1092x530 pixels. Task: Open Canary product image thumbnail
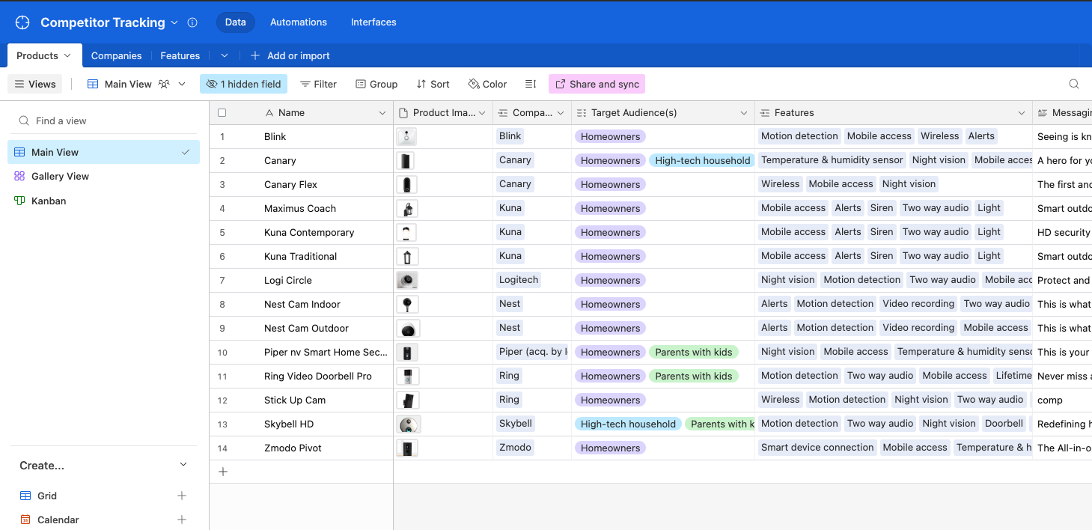tap(405, 160)
